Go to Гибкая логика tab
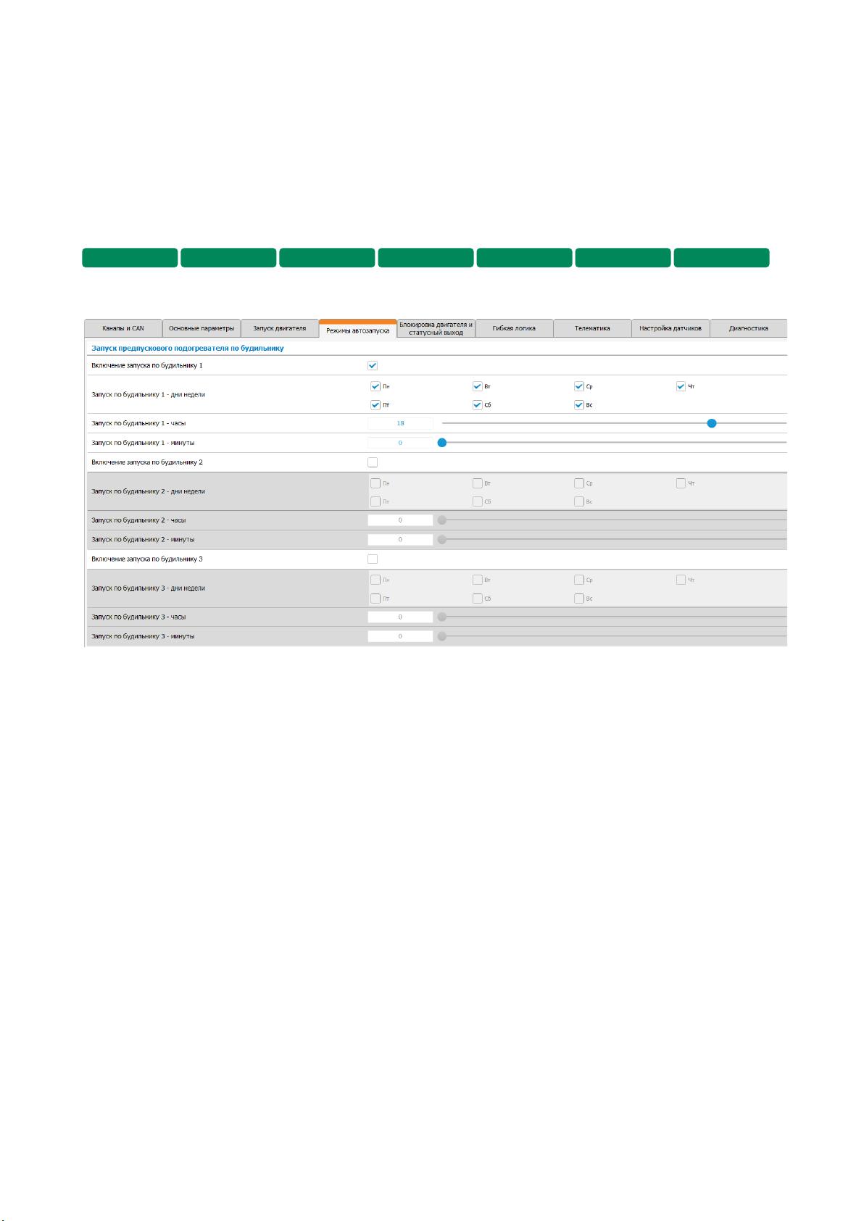The image size is (864, 1221). coord(515,328)
